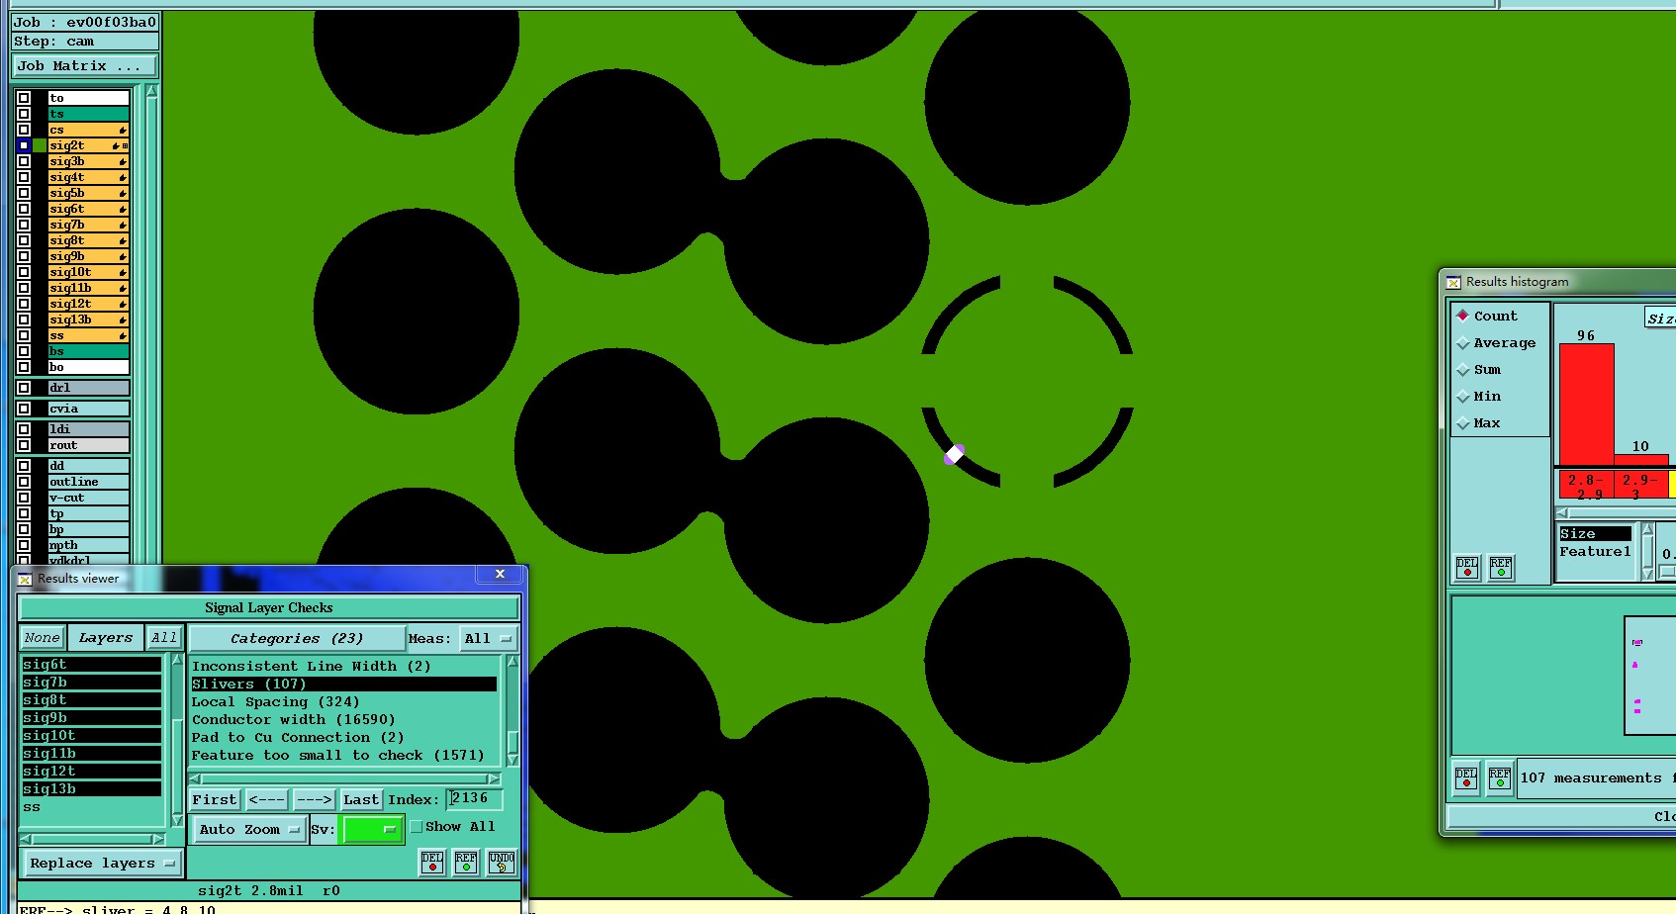1676x914 pixels.
Task: Click DEL icon beside 107 measurements text
Action: [1466, 778]
